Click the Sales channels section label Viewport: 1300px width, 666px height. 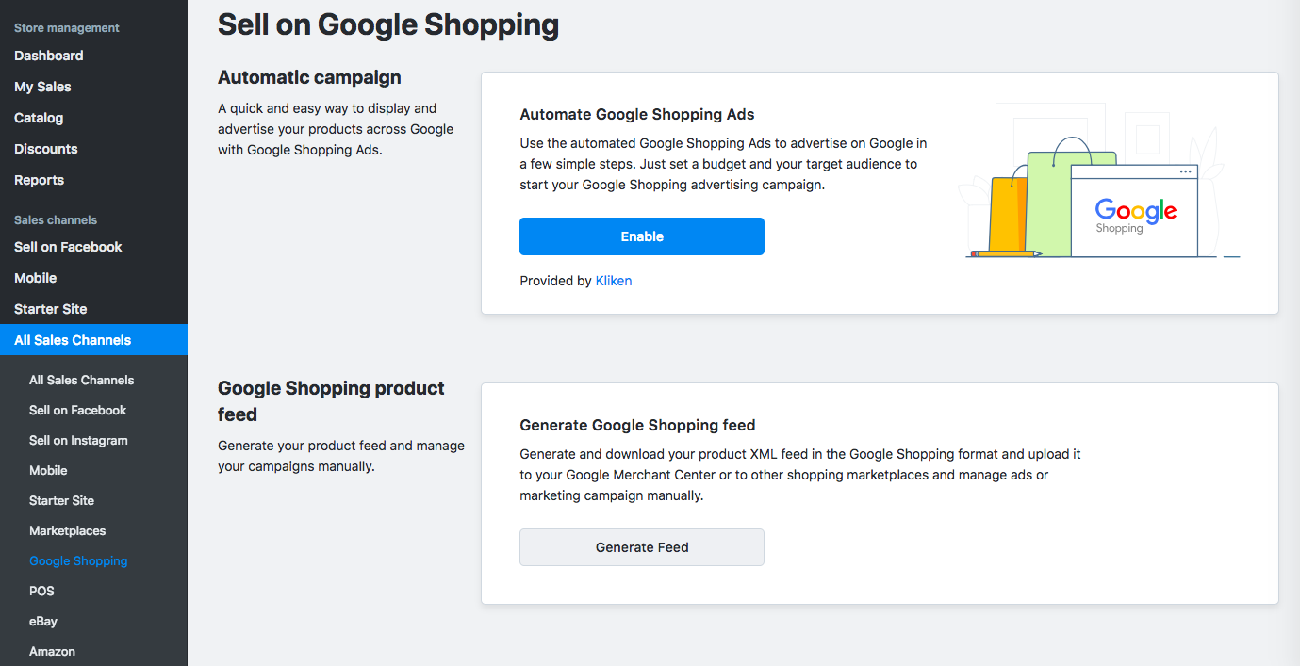(x=56, y=219)
